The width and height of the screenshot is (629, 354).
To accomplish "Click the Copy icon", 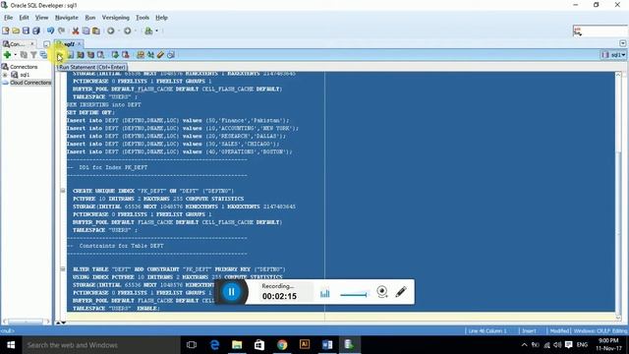I will coord(86,30).
